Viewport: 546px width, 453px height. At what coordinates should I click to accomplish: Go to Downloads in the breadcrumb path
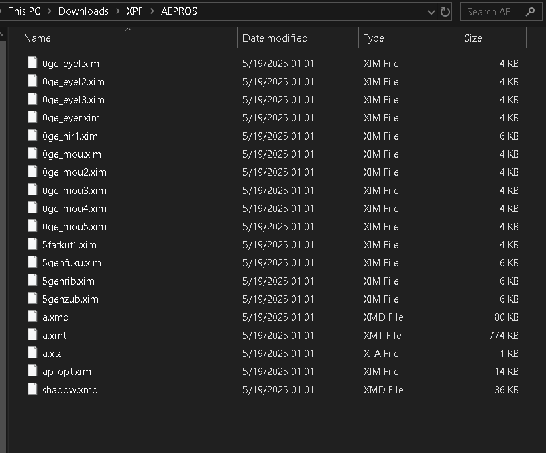[x=83, y=11]
